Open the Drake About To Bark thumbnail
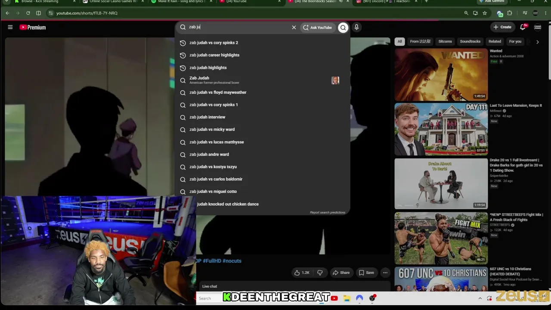This screenshot has width=551, height=310. point(441,183)
